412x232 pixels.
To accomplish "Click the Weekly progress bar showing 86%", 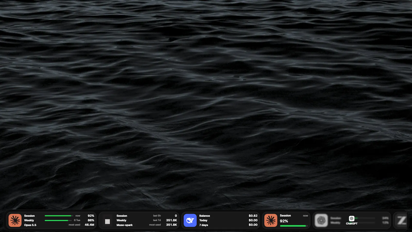I will (x=58, y=220).
